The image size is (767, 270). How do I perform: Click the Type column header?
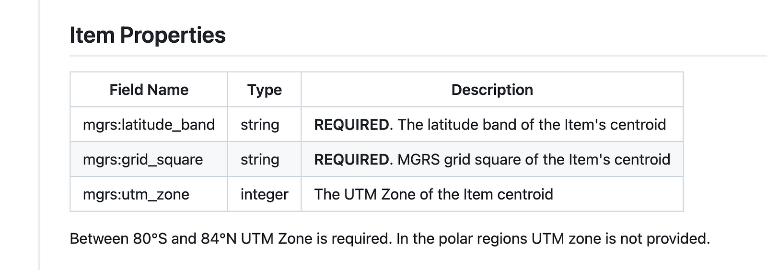pyautogui.click(x=264, y=90)
